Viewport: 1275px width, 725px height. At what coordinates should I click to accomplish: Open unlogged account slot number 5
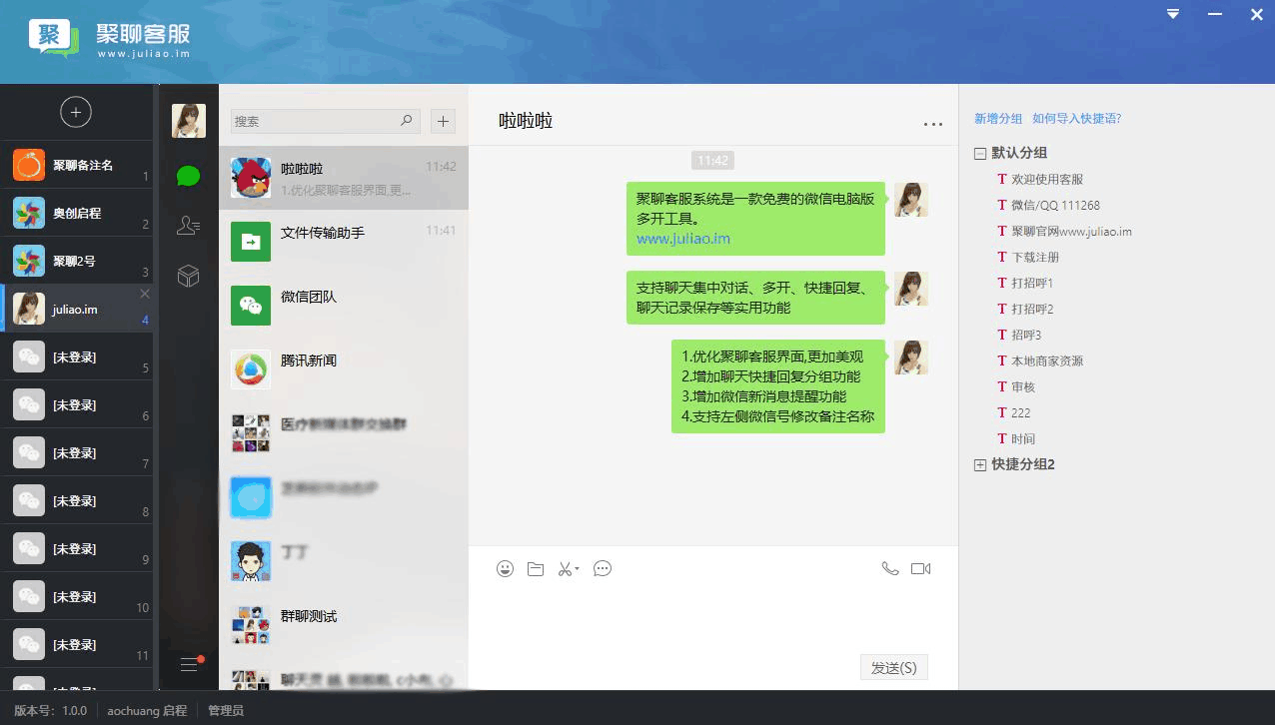(x=77, y=357)
